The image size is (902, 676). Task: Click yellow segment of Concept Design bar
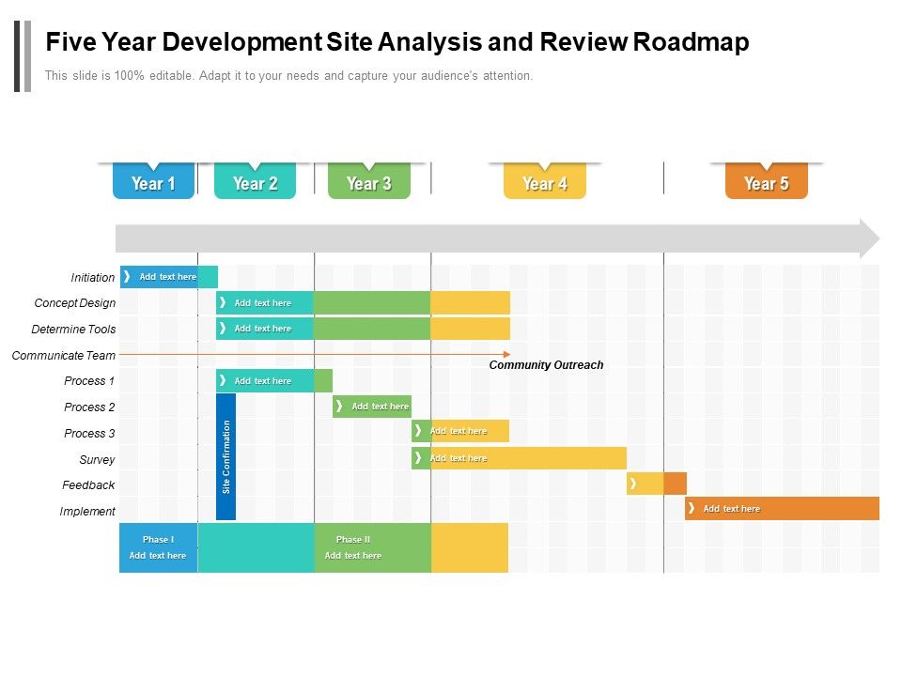click(x=470, y=303)
